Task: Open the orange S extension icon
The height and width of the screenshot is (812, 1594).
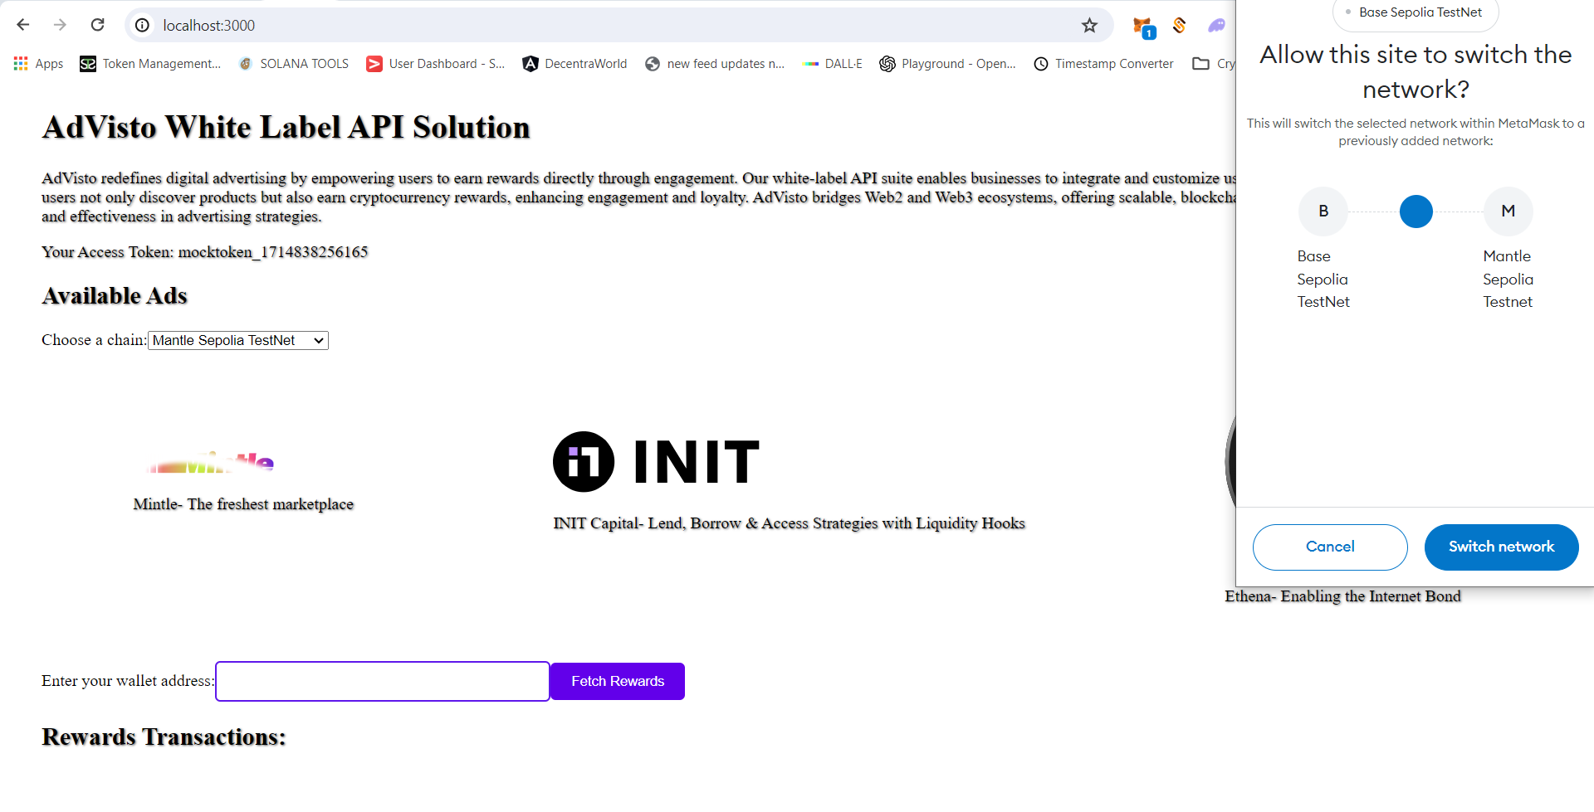Action: coord(1179,26)
